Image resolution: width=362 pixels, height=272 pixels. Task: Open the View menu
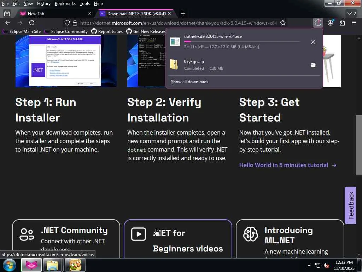(28, 4)
